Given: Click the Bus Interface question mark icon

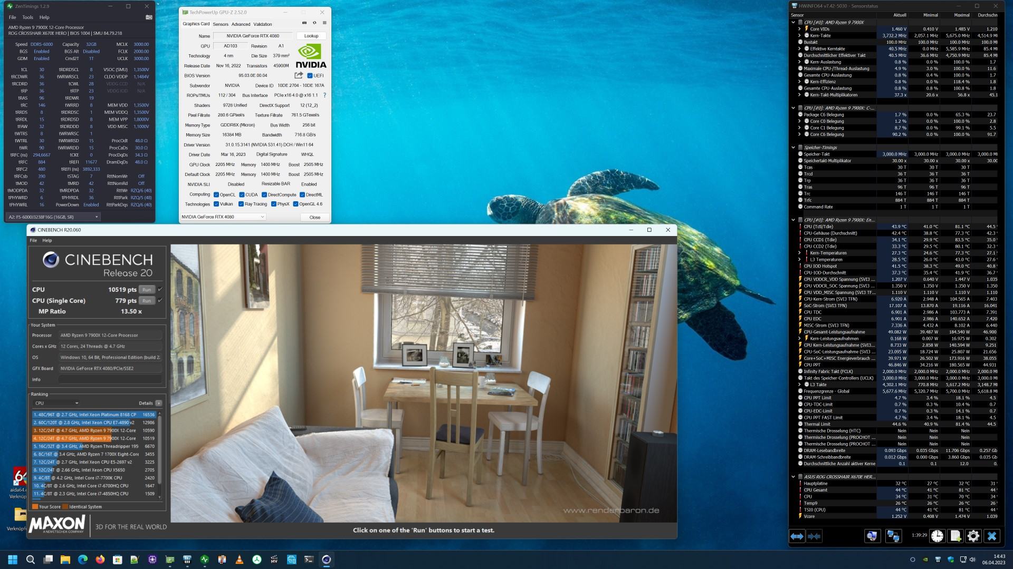Looking at the screenshot, I should (x=324, y=95).
